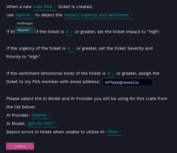Click the PSA member email address field

coord(128,82)
